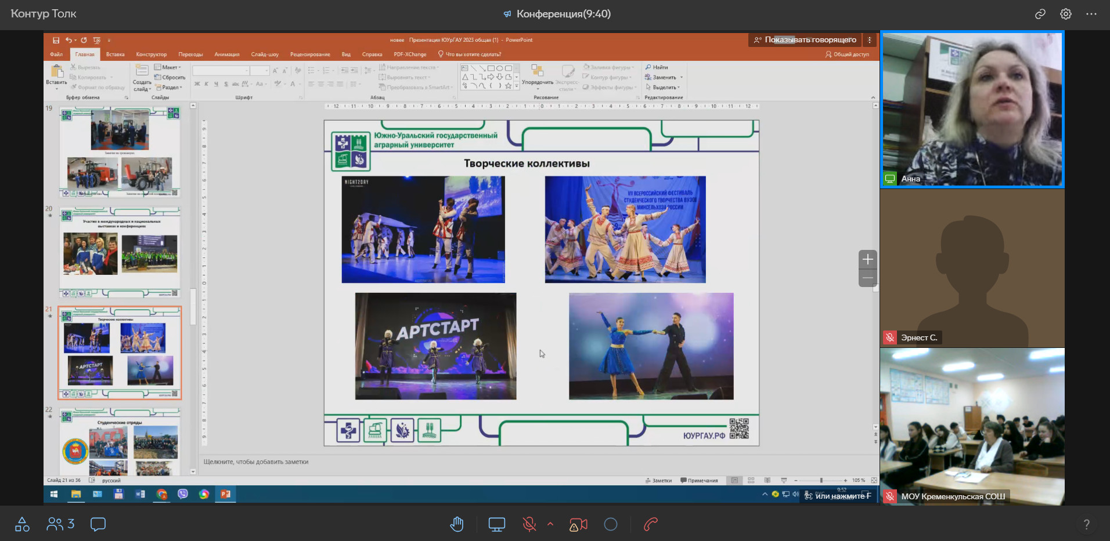Open the participants list showing 3
The height and width of the screenshot is (541, 1110).
pos(60,525)
